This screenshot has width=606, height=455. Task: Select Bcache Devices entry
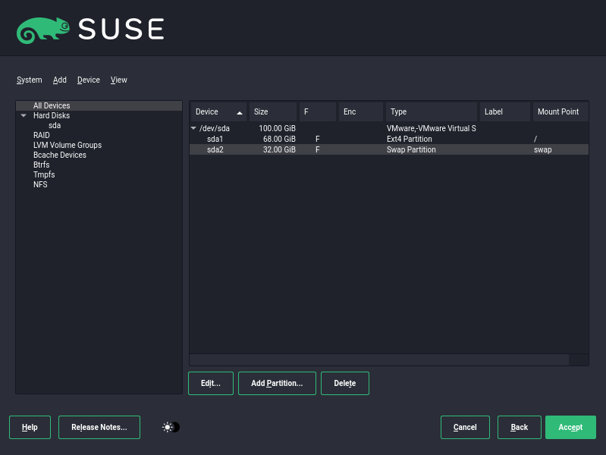[59, 155]
